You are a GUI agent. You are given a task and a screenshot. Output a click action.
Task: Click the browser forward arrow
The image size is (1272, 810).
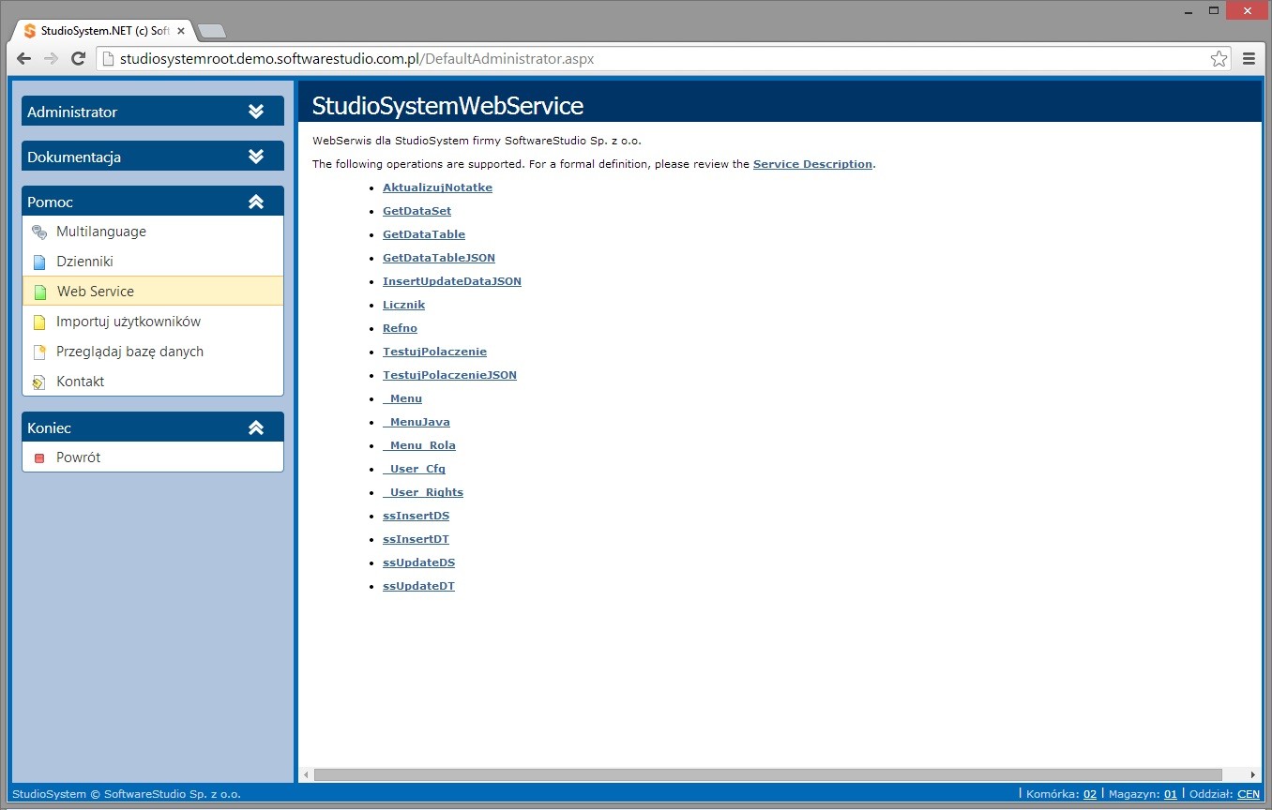(52, 59)
